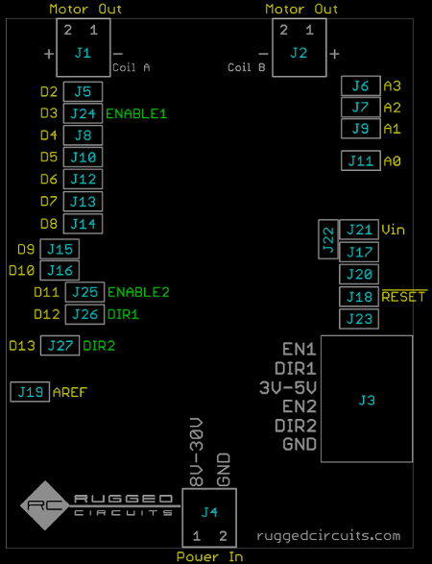Select the J10 jumper box
This screenshot has width=432, height=564.
[x=83, y=158]
